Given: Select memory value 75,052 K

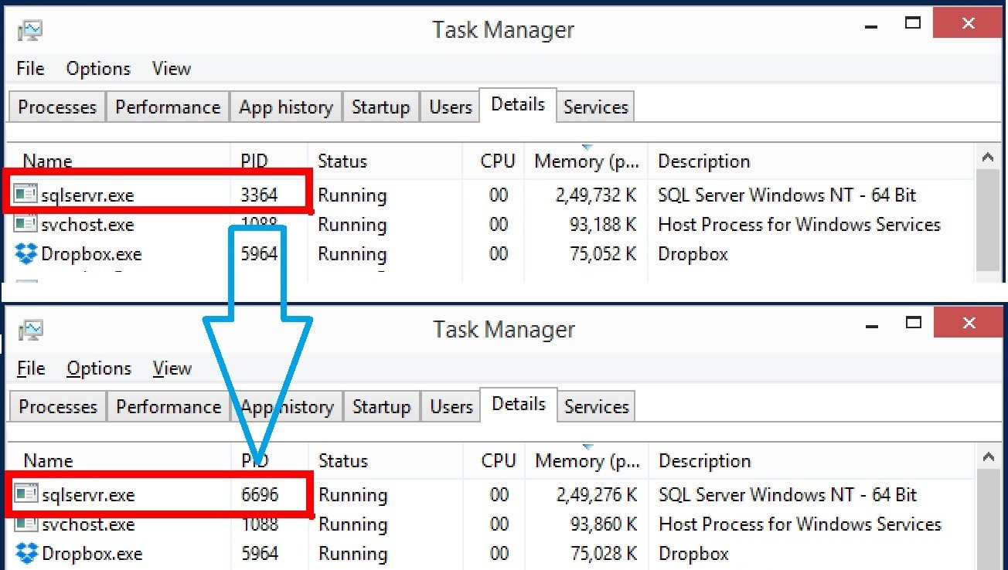Looking at the screenshot, I should coord(604,254).
